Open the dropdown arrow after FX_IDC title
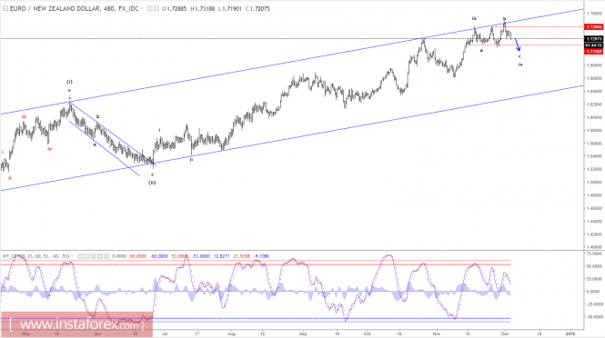The width and height of the screenshot is (605, 338). click(142, 8)
